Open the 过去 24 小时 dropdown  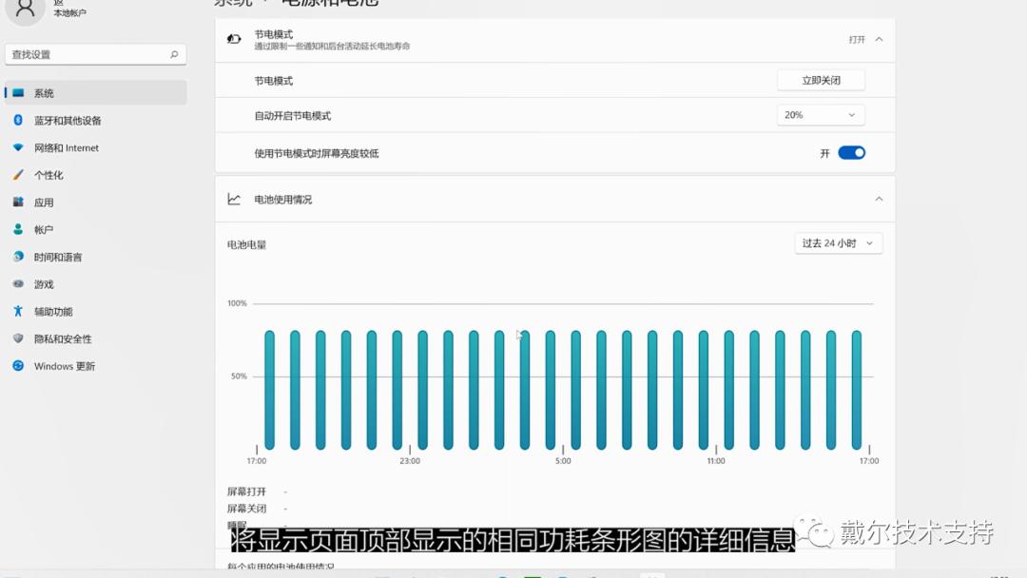838,243
